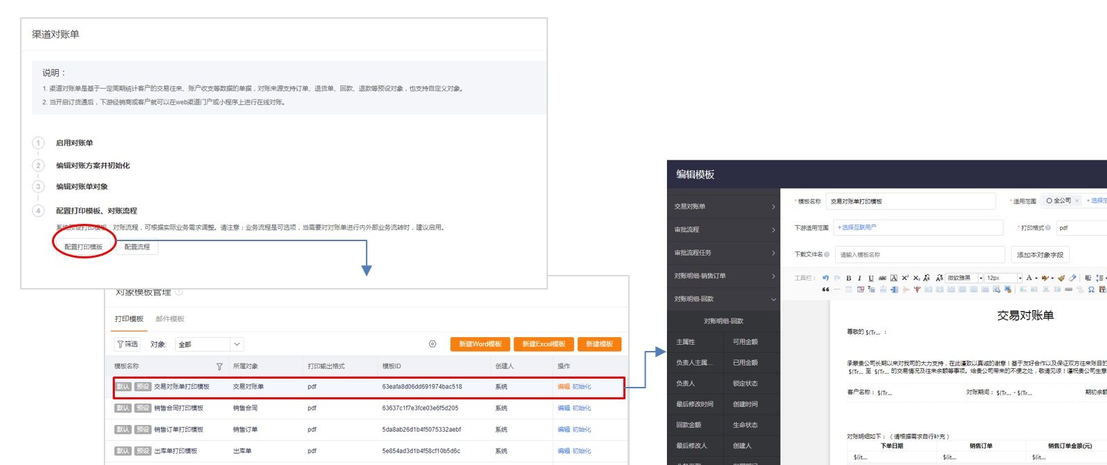The height and width of the screenshot is (465, 1107).
Task: Apply subscript formatting
Action: 917,278
